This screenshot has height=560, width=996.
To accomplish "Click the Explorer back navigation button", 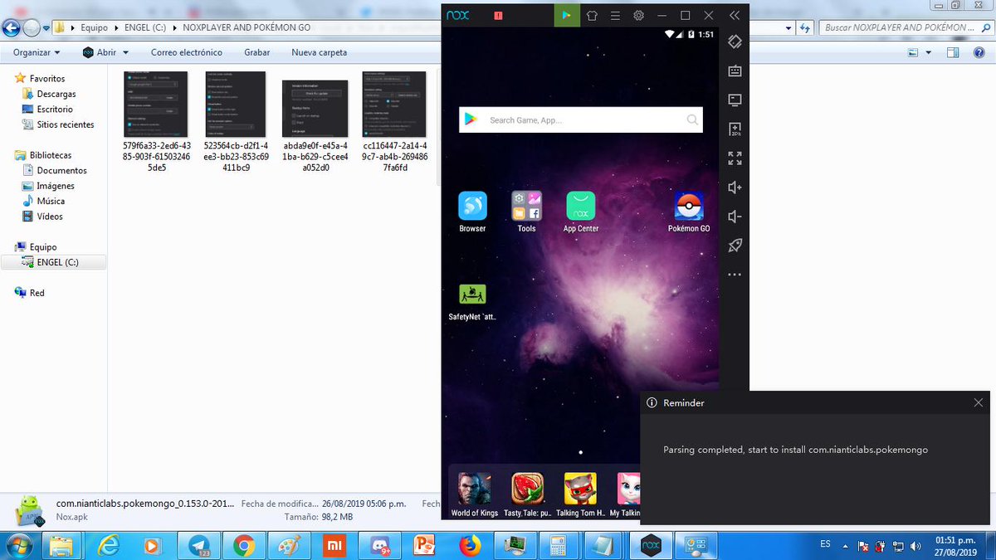I will (11, 27).
